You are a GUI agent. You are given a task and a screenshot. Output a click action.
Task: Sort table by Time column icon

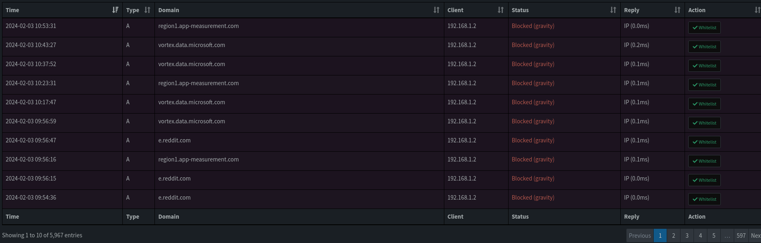pos(115,10)
